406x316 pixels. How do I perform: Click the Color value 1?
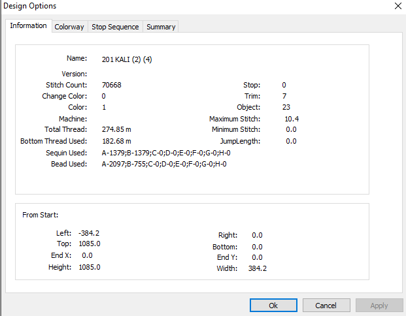click(104, 107)
